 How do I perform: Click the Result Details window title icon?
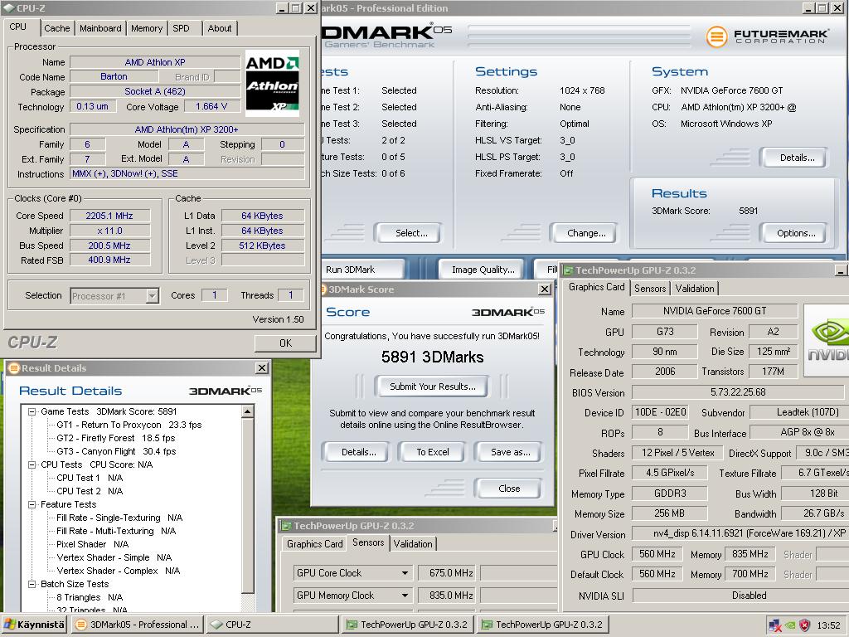tap(14, 367)
